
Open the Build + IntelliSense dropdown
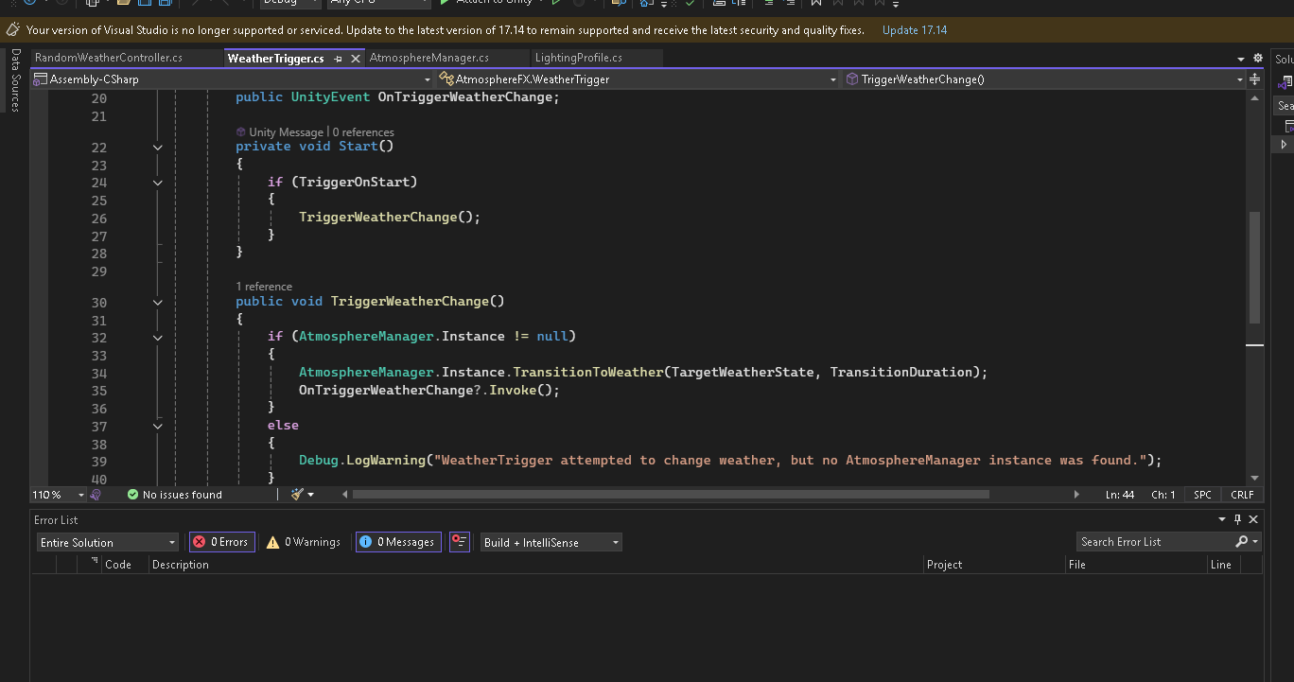pyautogui.click(x=551, y=542)
